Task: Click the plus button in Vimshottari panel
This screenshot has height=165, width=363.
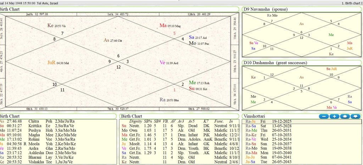Action: point(334,116)
